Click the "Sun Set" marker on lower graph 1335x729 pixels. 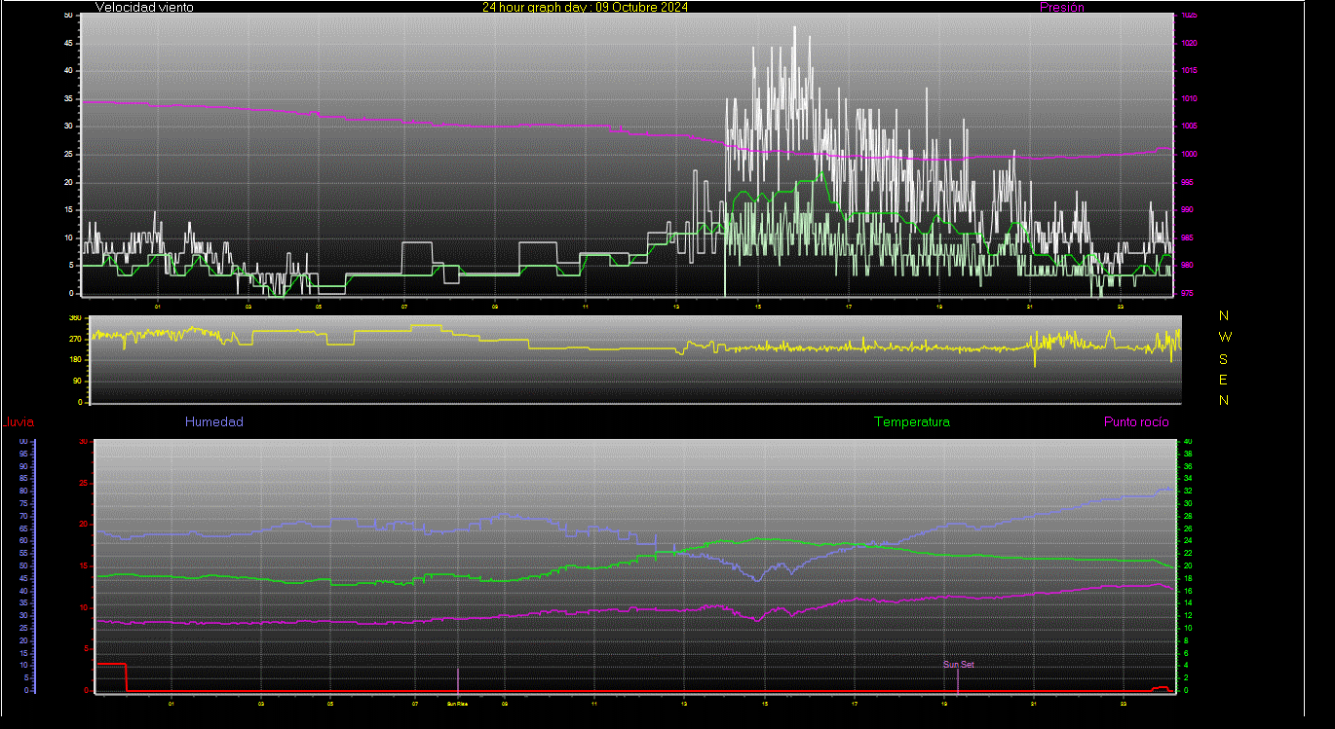click(958, 665)
